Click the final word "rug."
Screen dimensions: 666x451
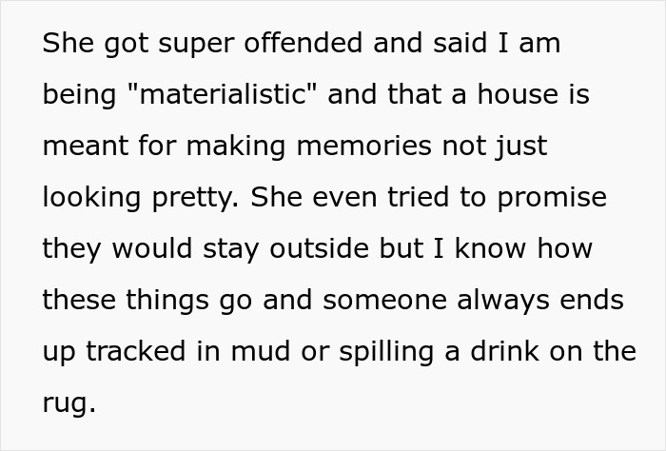69,403
